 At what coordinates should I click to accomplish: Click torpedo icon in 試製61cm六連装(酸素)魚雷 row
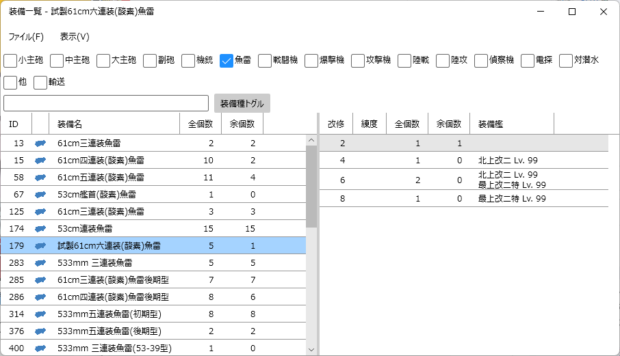(40, 246)
